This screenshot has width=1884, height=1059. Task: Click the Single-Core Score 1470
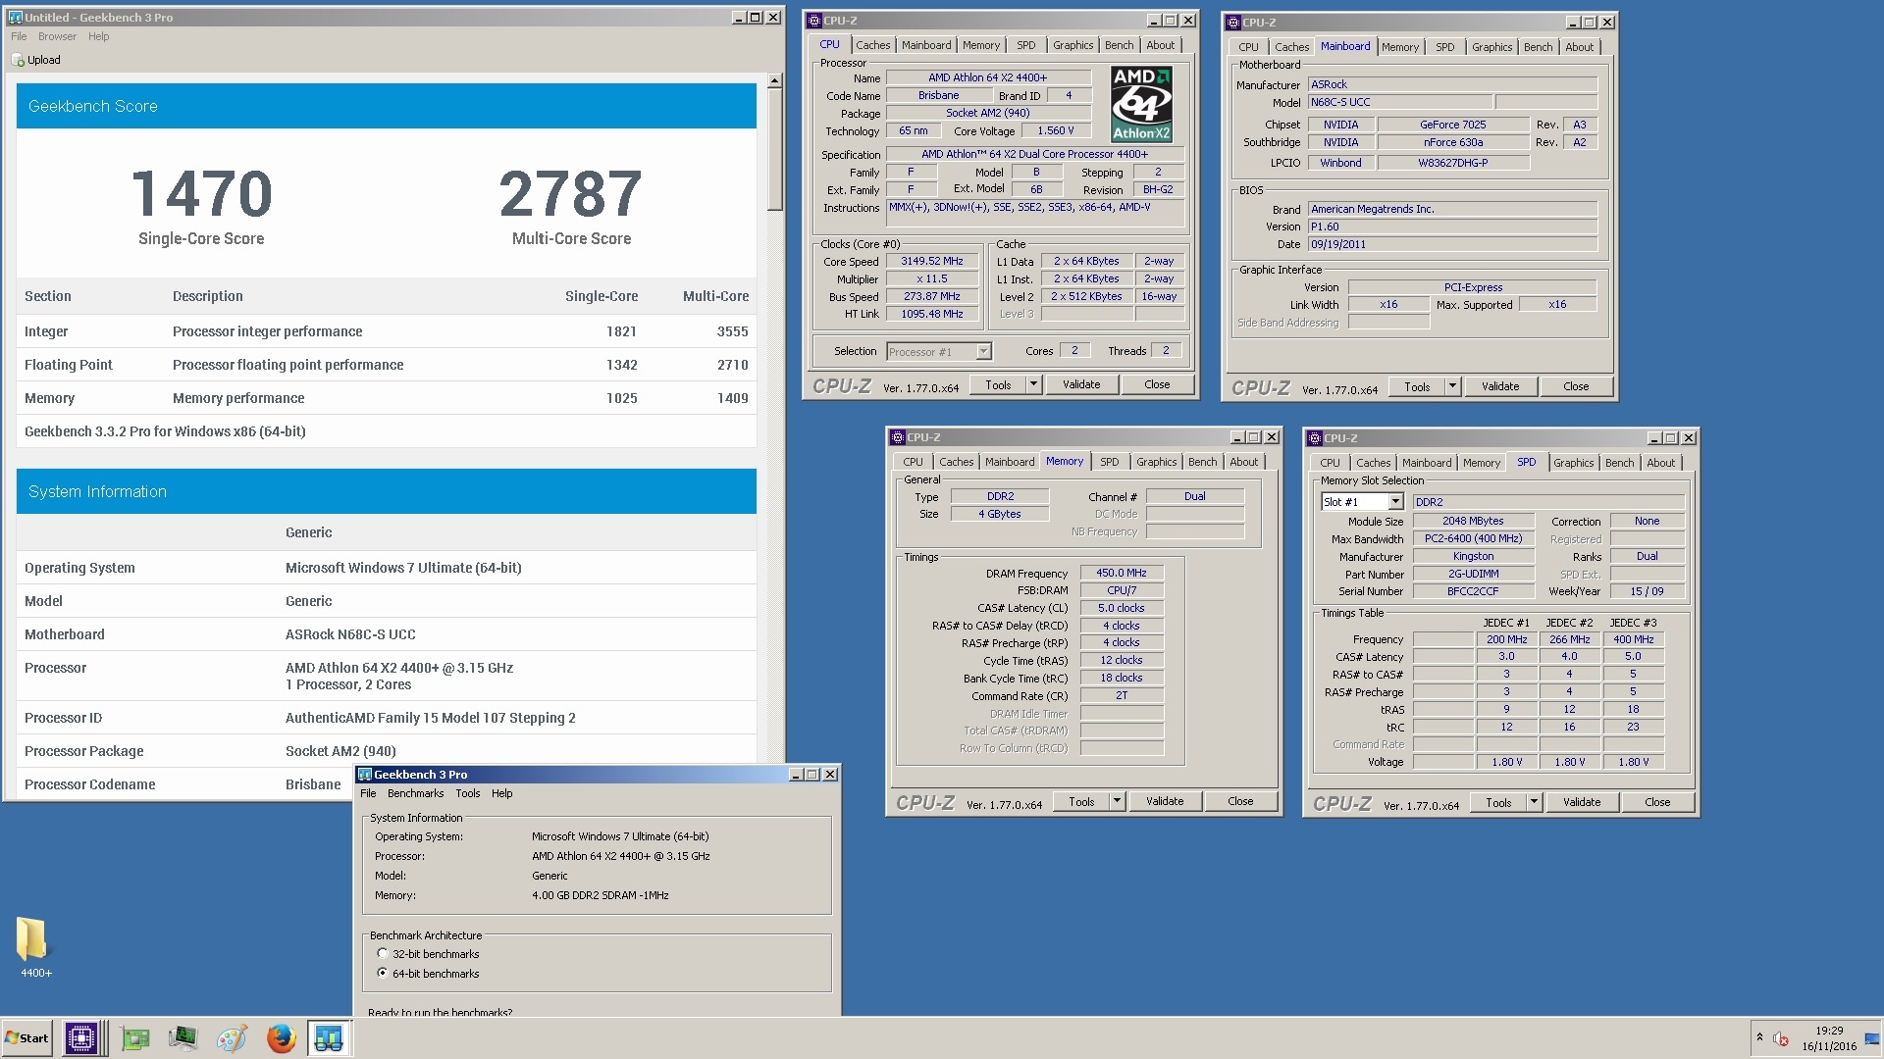pyautogui.click(x=201, y=193)
